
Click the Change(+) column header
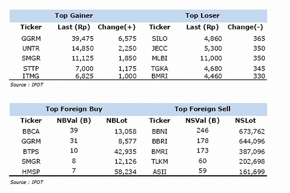click(117, 27)
